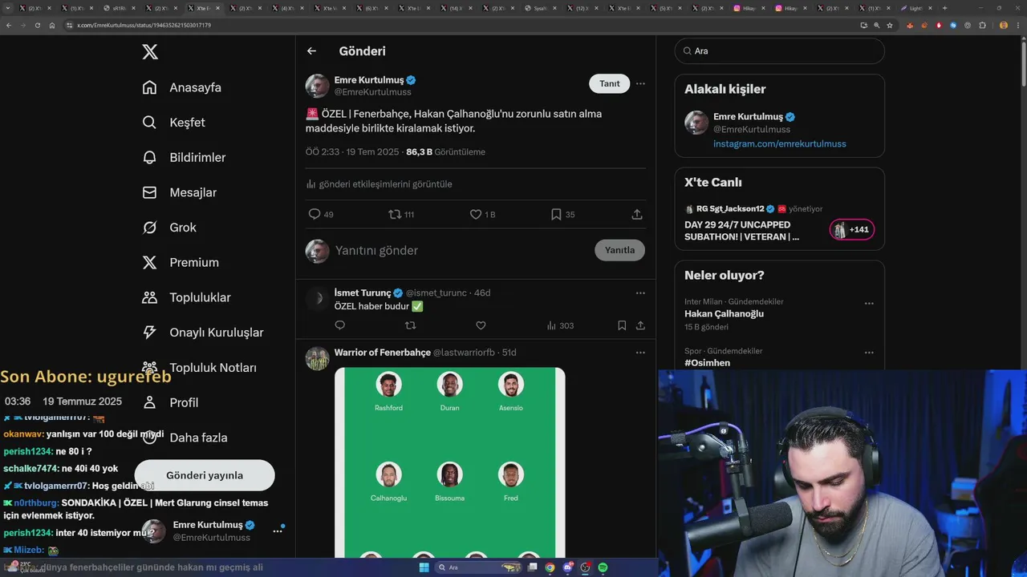The width and height of the screenshot is (1027, 577).
Task: Open Premium in the sidebar
Action: pyautogui.click(x=180, y=263)
